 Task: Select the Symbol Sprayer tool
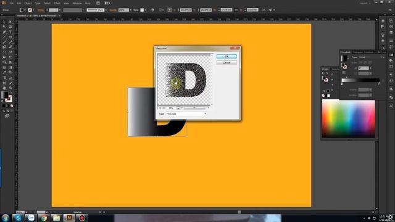4,78
